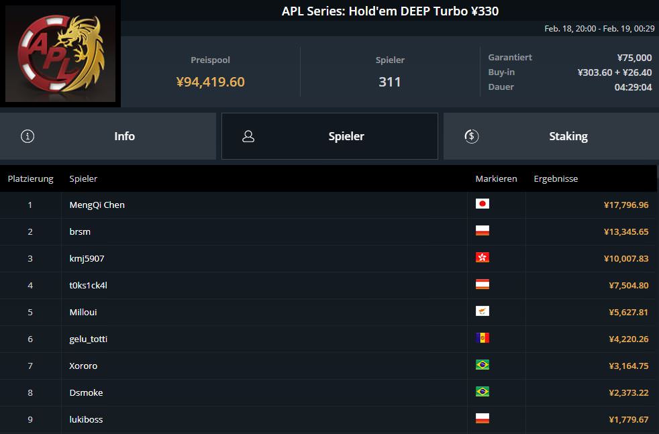Click Dsmoke's flag icon

tap(482, 392)
